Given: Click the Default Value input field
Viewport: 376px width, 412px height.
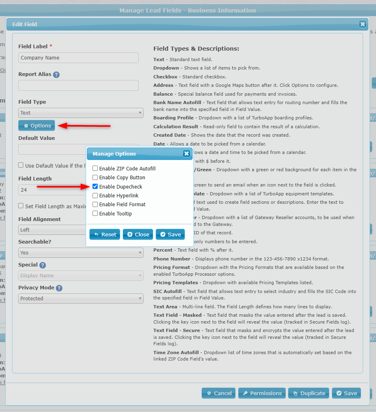Looking at the screenshot, I should [52, 149].
